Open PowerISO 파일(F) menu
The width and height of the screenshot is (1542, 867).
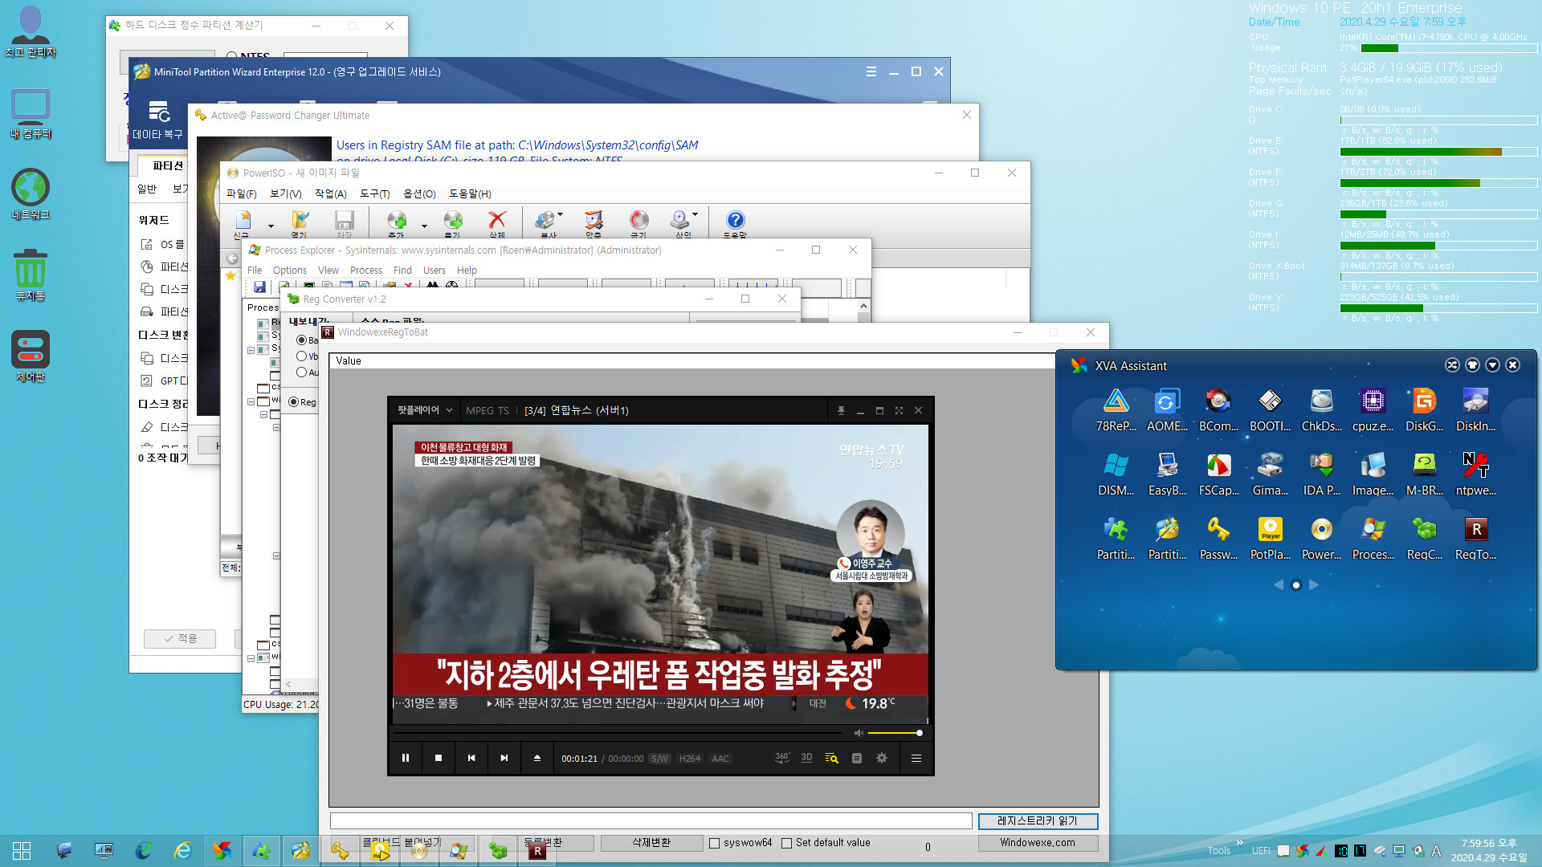click(241, 193)
